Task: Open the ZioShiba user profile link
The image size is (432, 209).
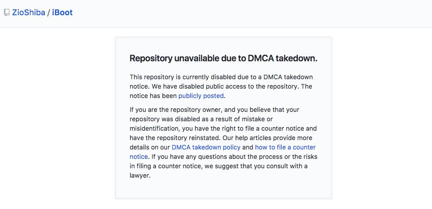Action: 29,13
